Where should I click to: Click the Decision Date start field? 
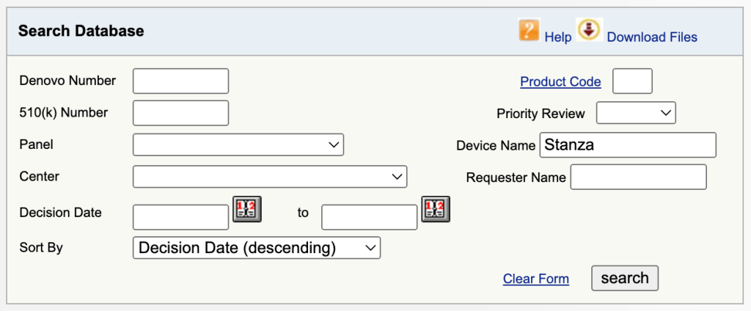click(x=181, y=217)
